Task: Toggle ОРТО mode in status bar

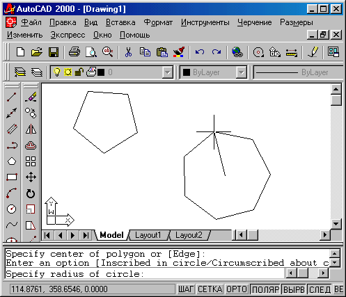Action: coord(237,289)
